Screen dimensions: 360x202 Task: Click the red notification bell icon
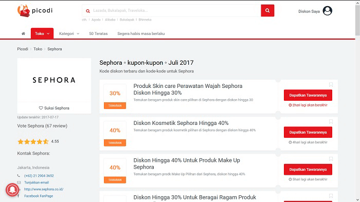[x=12, y=190]
